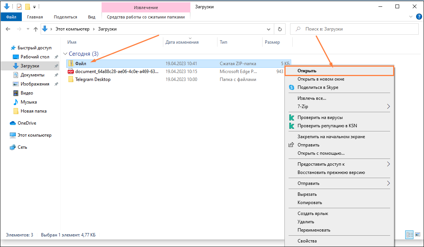
Task: Sort by Дата изменения column header
Action: [182, 42]
